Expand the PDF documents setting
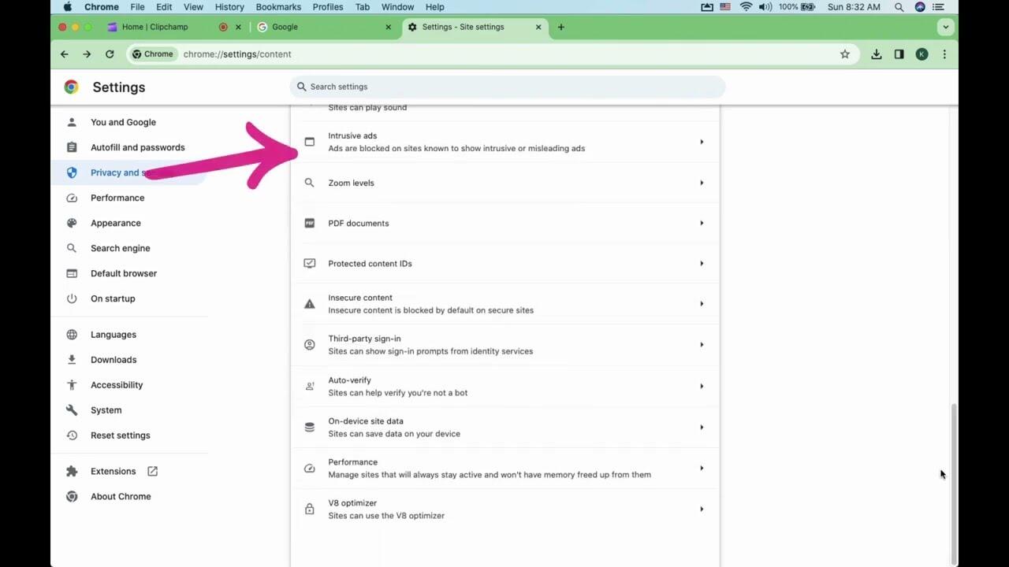Viewport: 1009px width, 567px height. (504, 223)
